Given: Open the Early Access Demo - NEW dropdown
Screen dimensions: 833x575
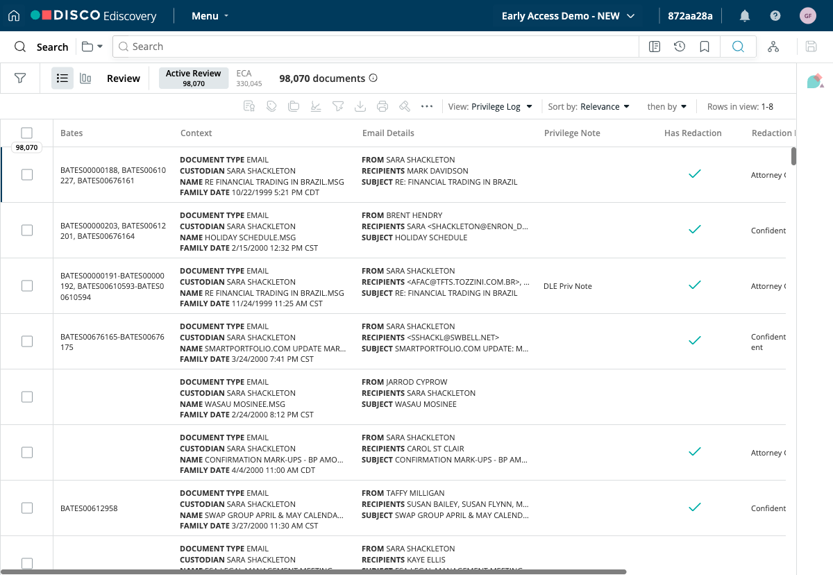Looking at the screenshot, I should [568, 15].
